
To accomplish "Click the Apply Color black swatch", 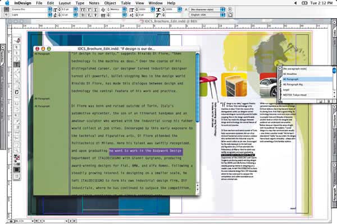I will point(17,170).
